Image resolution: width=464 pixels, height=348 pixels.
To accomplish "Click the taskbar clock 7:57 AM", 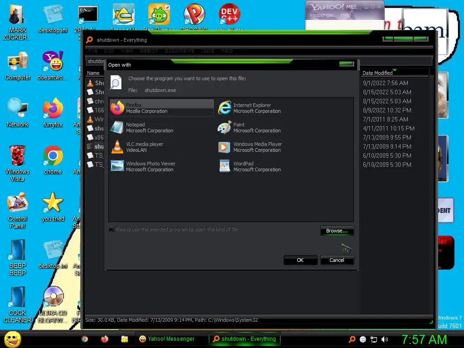I will 424,339.
